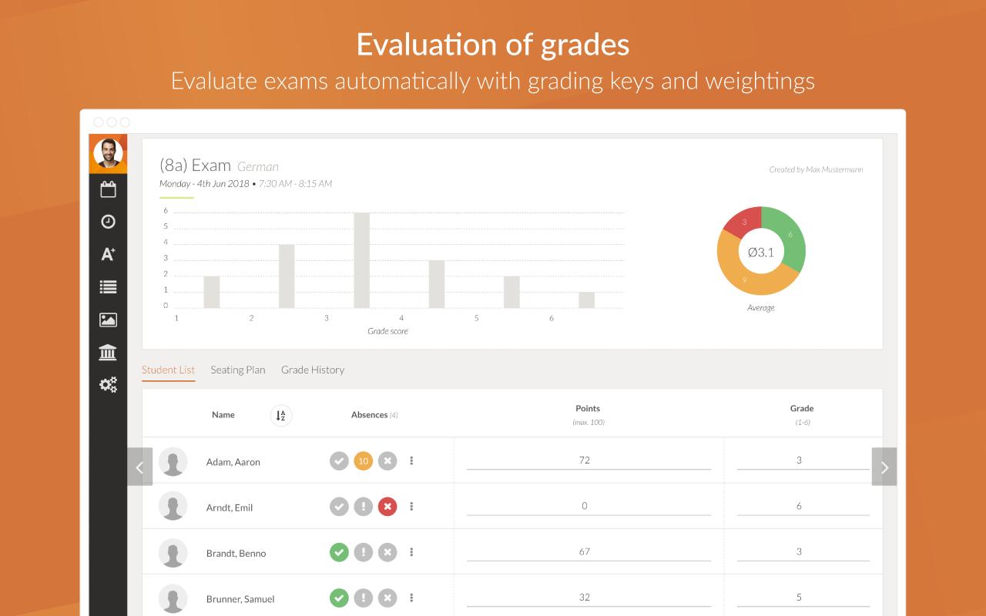Edit grade field for Brandt, Benno
The width and height of the screenshot is (986, 616).
[803, 551]
